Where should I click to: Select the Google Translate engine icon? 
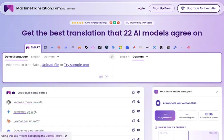[113, 47]
